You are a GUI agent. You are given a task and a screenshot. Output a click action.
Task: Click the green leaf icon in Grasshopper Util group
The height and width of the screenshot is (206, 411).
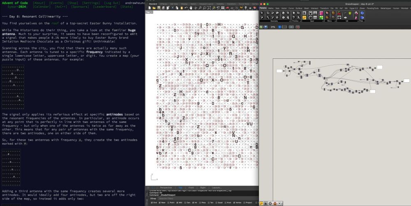(x=350, y=13)
